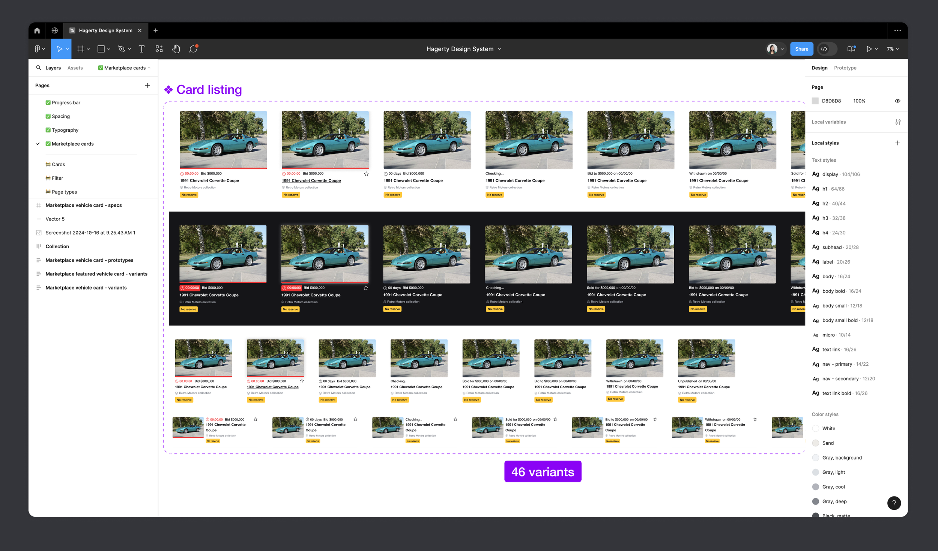The width and height of the screenshot is (938, 551).
Task: Open local variables settings icon
Action: (897, 122)
